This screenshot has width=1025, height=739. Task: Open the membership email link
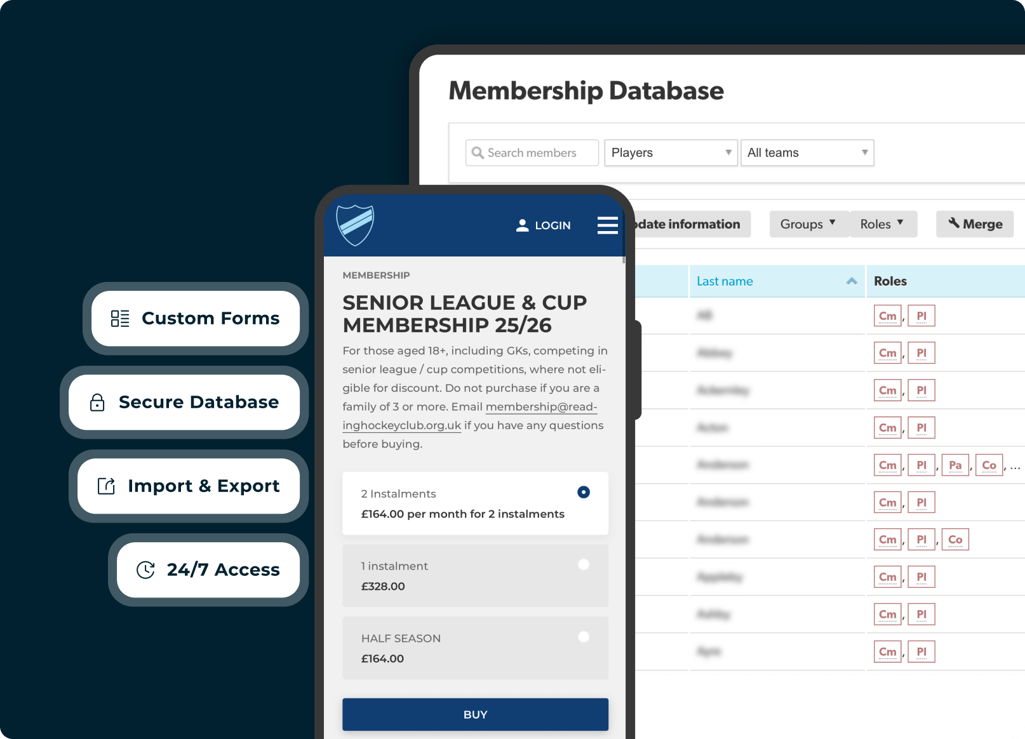[540, 406]
